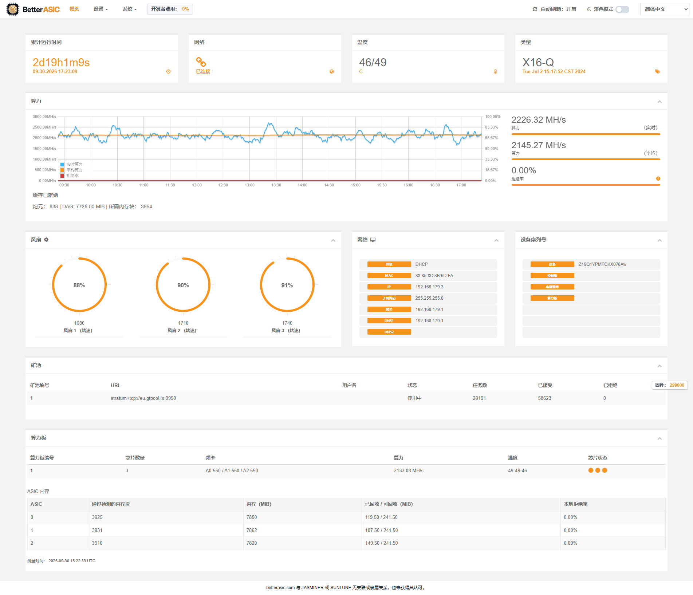Collapse the 矿池 panel
Screen dimensions: 693x595
point(659,366)
